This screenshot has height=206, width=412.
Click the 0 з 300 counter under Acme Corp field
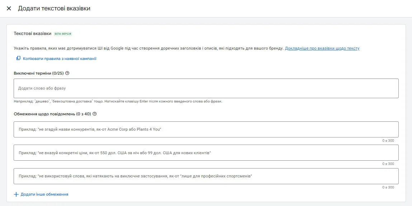click(388, 141)
